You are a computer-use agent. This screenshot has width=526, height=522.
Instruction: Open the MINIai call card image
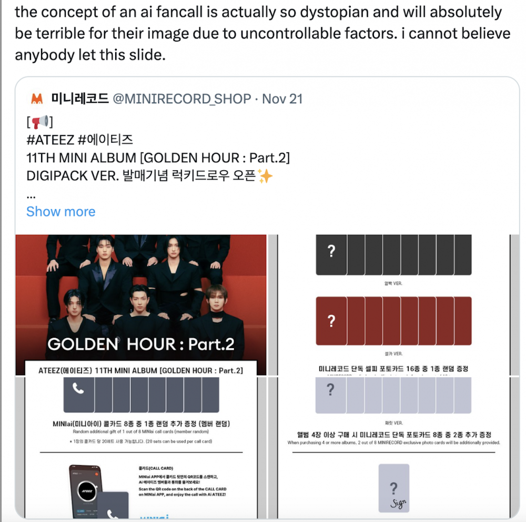(x=141, y=447)
